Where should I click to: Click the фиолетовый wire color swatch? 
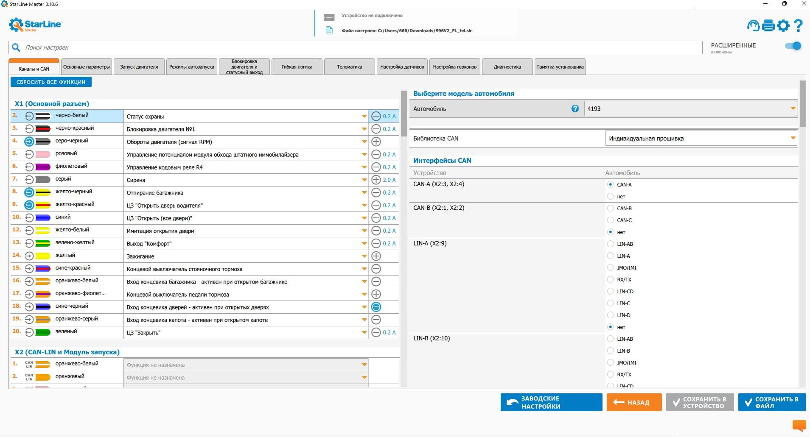click(x=42, y=167)
